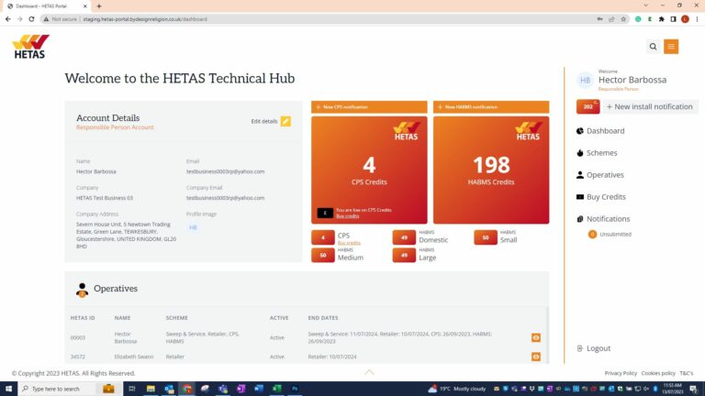Open Notifications from the sidebar menu
This screenshot has width=705, height=396.
click(x=608, y=219)
